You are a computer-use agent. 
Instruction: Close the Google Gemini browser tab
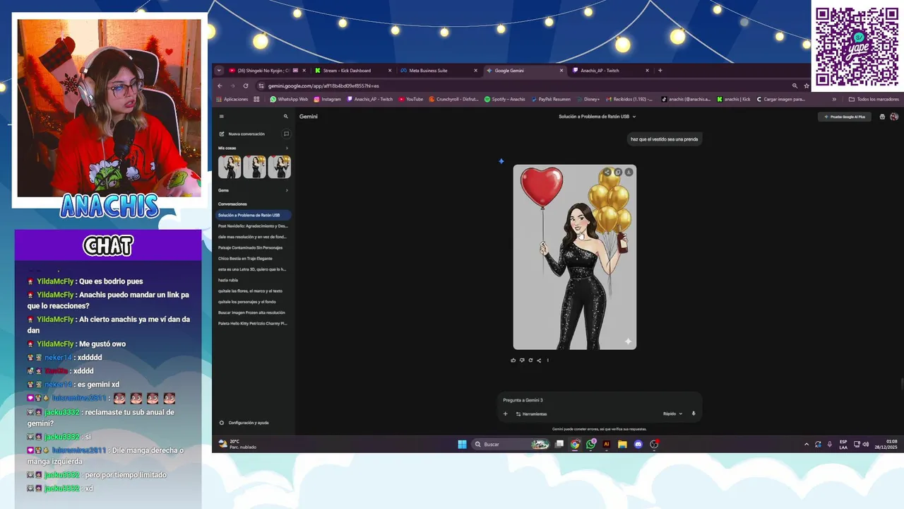point(561,71)
